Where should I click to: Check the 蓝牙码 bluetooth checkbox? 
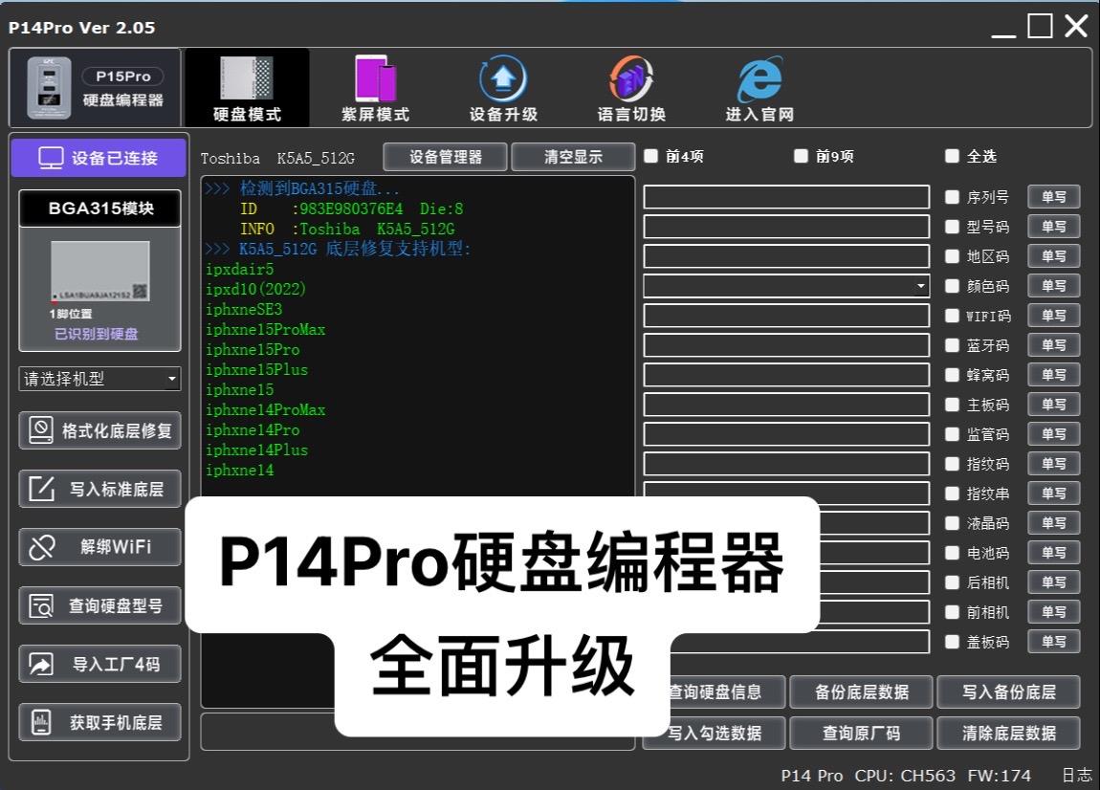pos(952,345)
